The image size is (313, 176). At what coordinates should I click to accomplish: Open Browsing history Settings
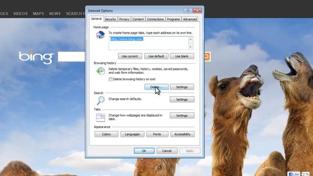tap(182, 87)
